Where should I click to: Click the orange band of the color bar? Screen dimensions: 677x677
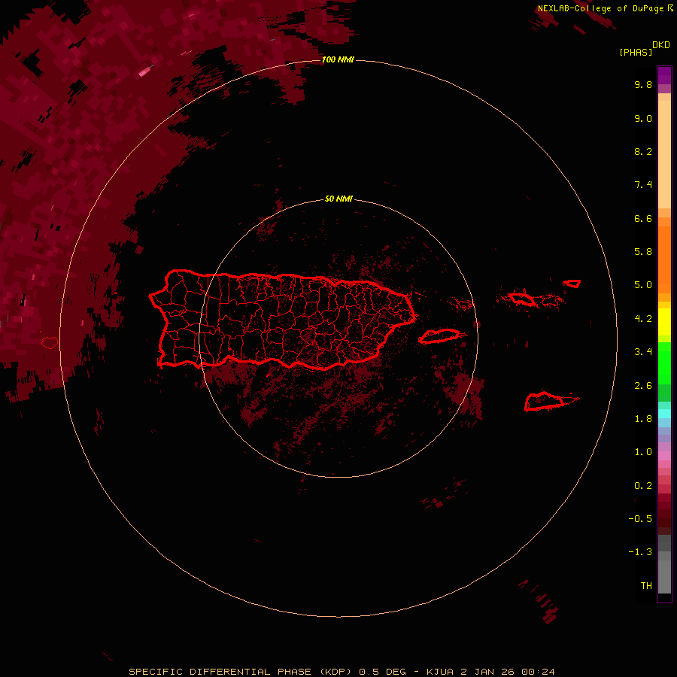pyautogui.click(x=664, y=259)
